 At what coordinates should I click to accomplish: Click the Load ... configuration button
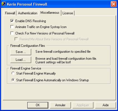click(x=21, y=60)
